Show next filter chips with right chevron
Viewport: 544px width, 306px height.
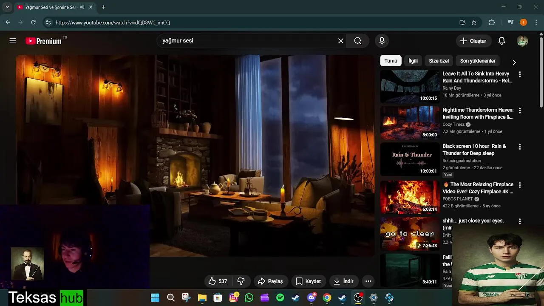[514, 62]
